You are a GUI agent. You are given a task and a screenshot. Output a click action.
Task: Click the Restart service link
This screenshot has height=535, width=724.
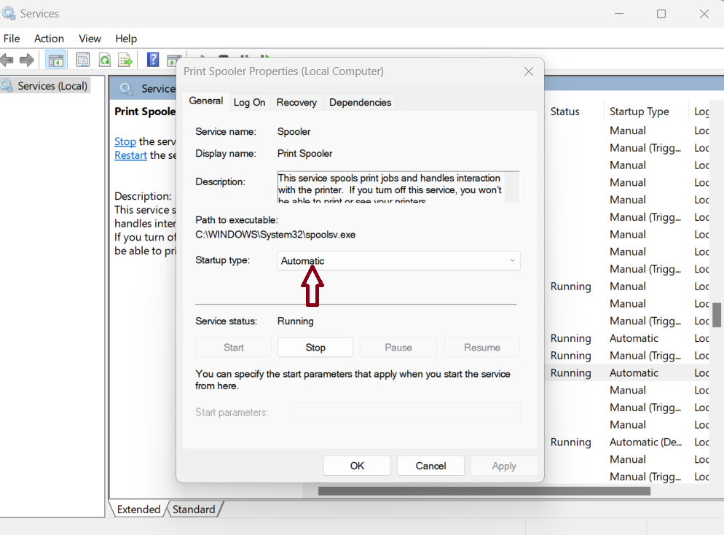pyautogui.click(x=130, y=155)
